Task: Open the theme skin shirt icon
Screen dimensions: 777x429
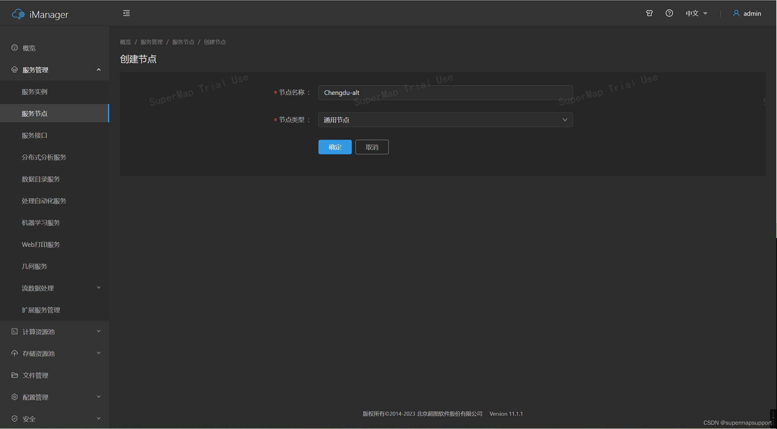Action: 649,13
